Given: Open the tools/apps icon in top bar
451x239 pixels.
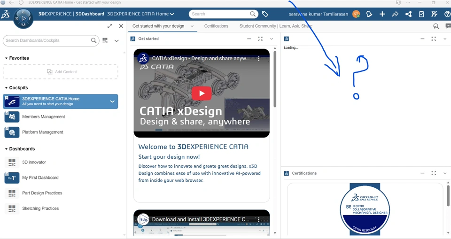Looking at the screenshot, I should click(434, 14).
